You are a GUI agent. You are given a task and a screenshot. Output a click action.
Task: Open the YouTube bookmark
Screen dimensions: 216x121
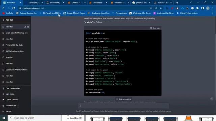8,13
